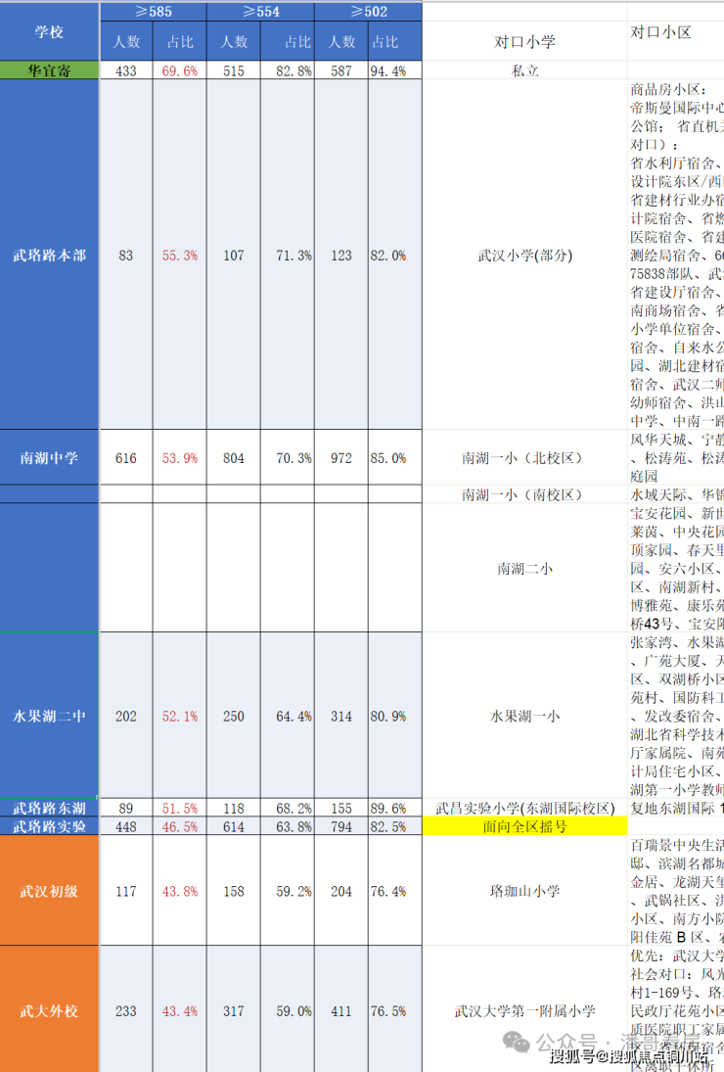Image resolution: width=724 pixels, height=1072 pixels.
Task: Click the 私立 cell
Action: 524,70
